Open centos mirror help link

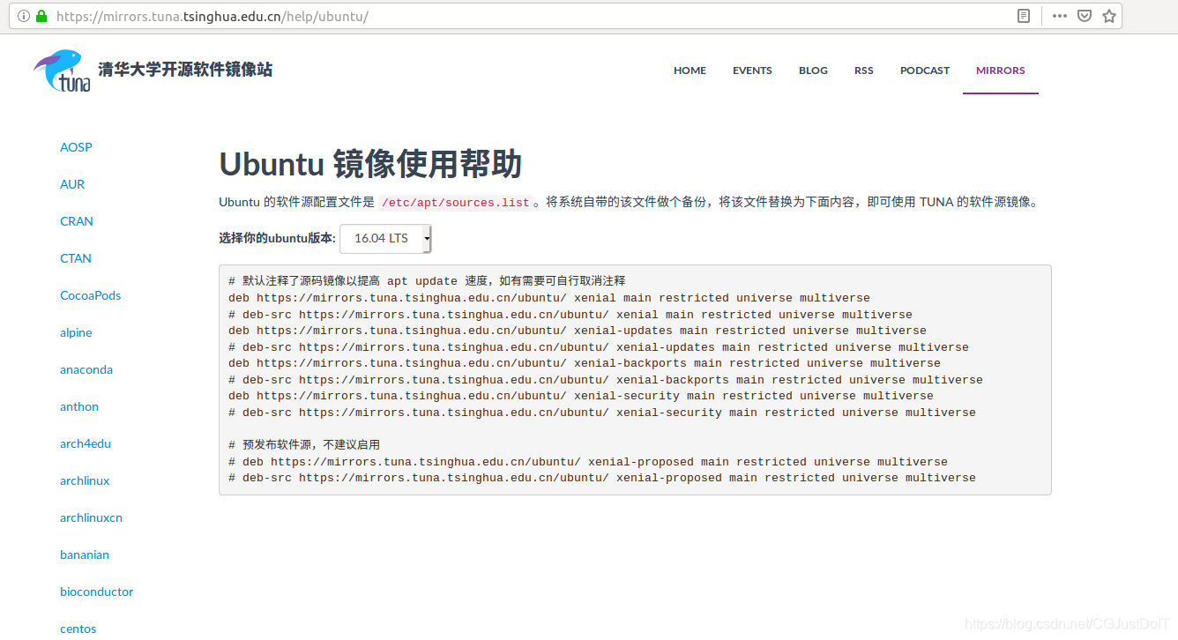pyautogui.click(x=78, y=629)
